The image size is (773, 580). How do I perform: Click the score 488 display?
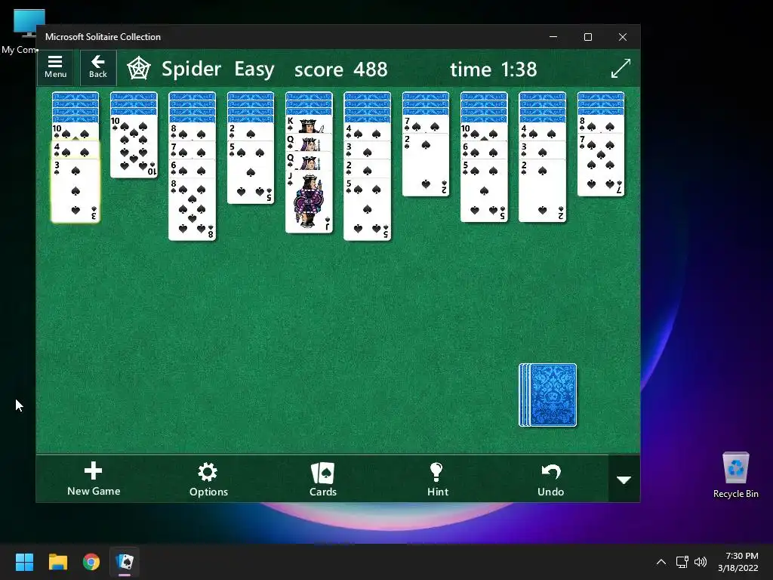340,69
